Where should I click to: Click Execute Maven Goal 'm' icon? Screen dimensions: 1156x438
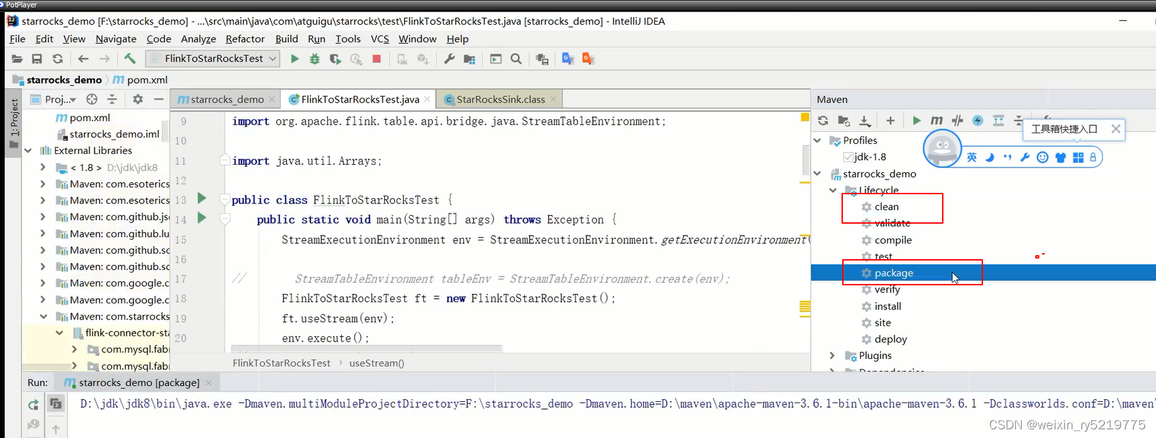coord(936,121)
